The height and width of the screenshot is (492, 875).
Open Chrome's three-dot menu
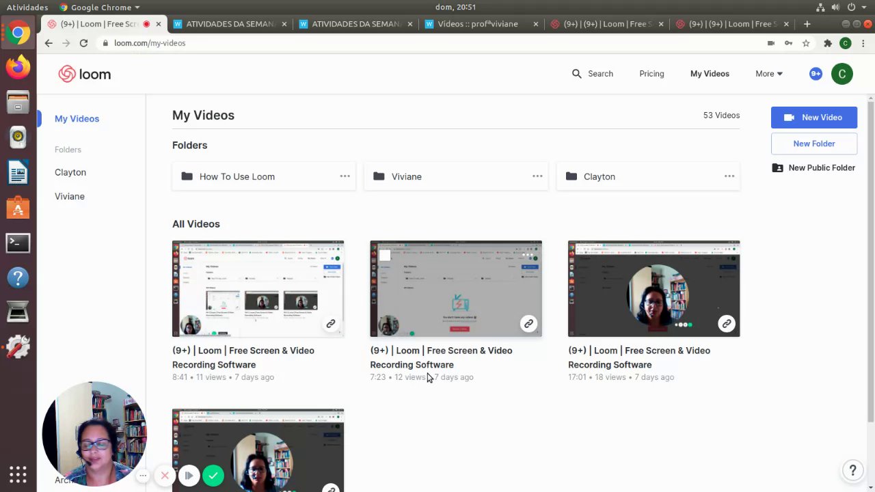click(x=863, y=43)
